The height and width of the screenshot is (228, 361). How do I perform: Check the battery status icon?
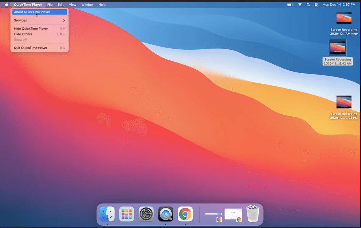(x=290, y=5)
